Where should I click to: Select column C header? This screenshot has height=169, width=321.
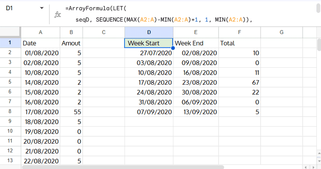coord(104,32)
